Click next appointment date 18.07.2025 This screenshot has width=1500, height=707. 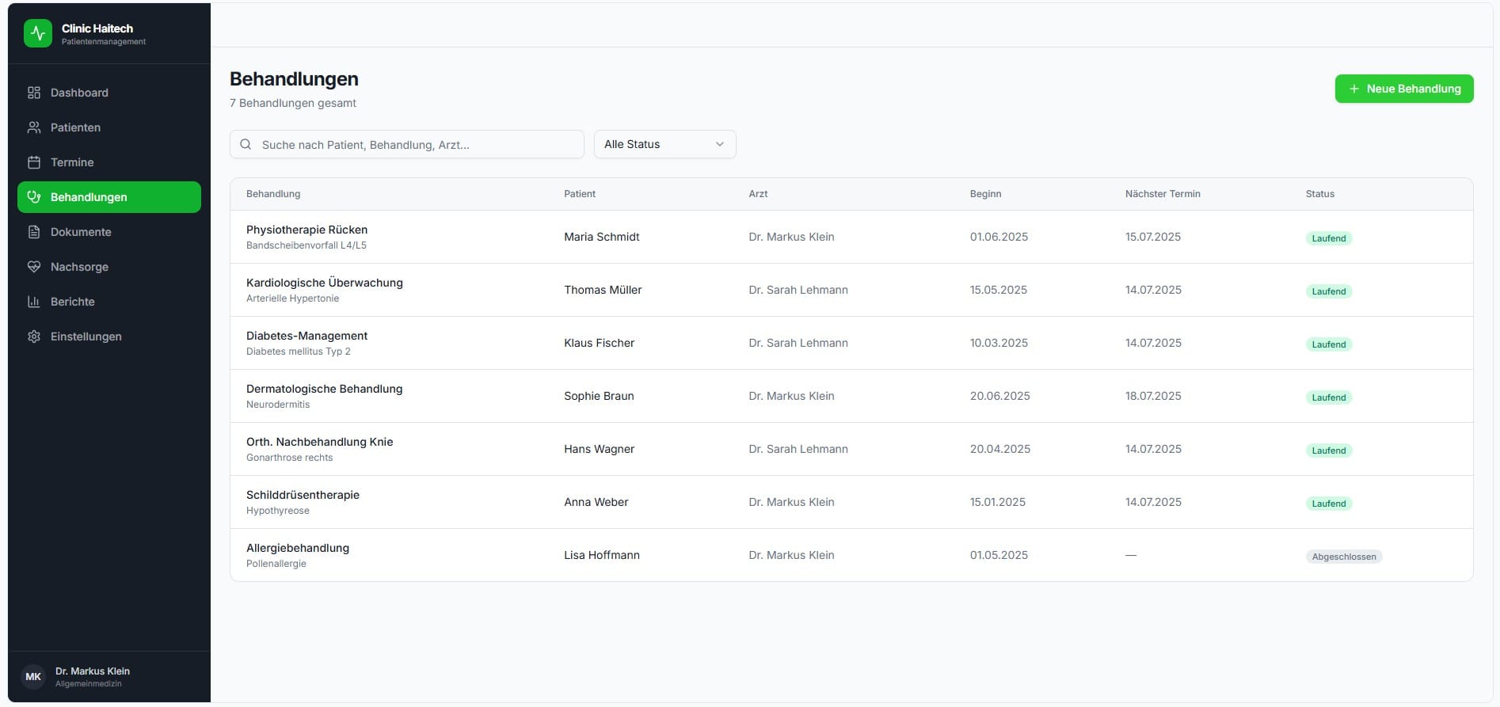pos(1153,396)
